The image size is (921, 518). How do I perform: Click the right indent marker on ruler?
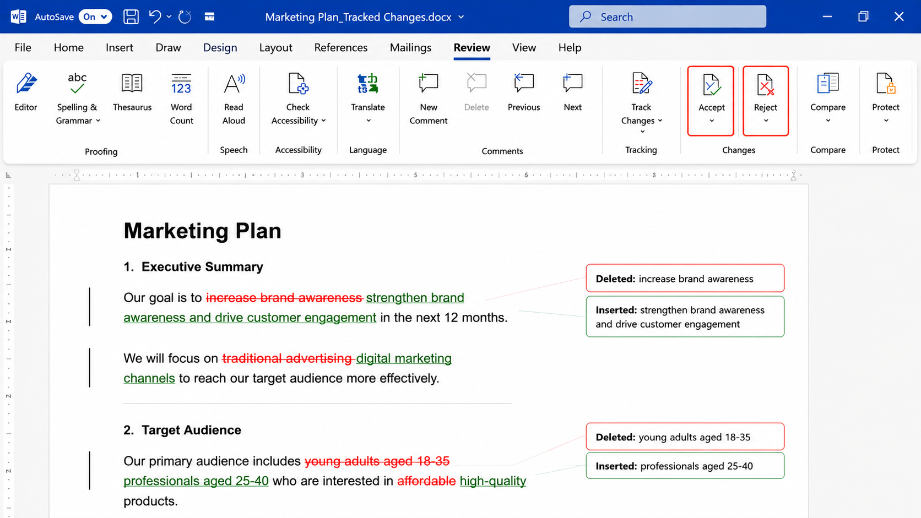coord(793,176)
